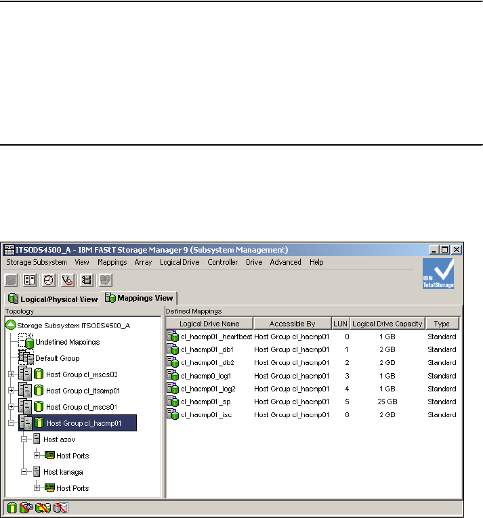Image resolution: width=483 pixels, height=518 pixels.
Task: Click the 25 GB capacity cell
Action: 387,402
